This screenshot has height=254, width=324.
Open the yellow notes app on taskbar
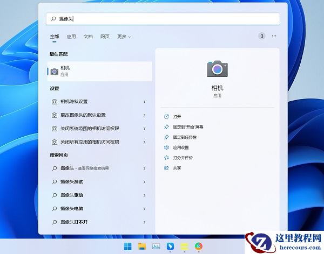pos(184,246)
